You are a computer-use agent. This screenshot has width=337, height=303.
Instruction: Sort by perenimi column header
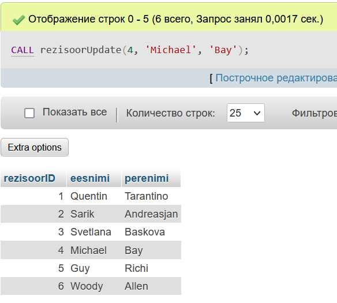147,178
